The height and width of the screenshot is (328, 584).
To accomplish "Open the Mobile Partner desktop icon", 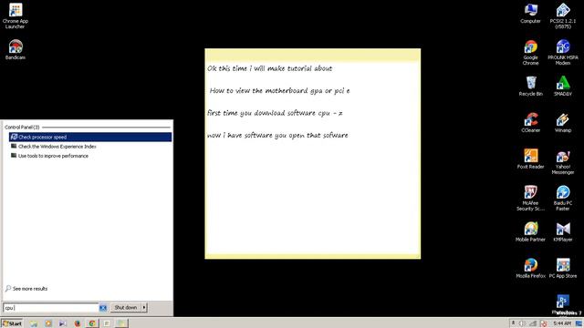I will (x=530, y=231).
